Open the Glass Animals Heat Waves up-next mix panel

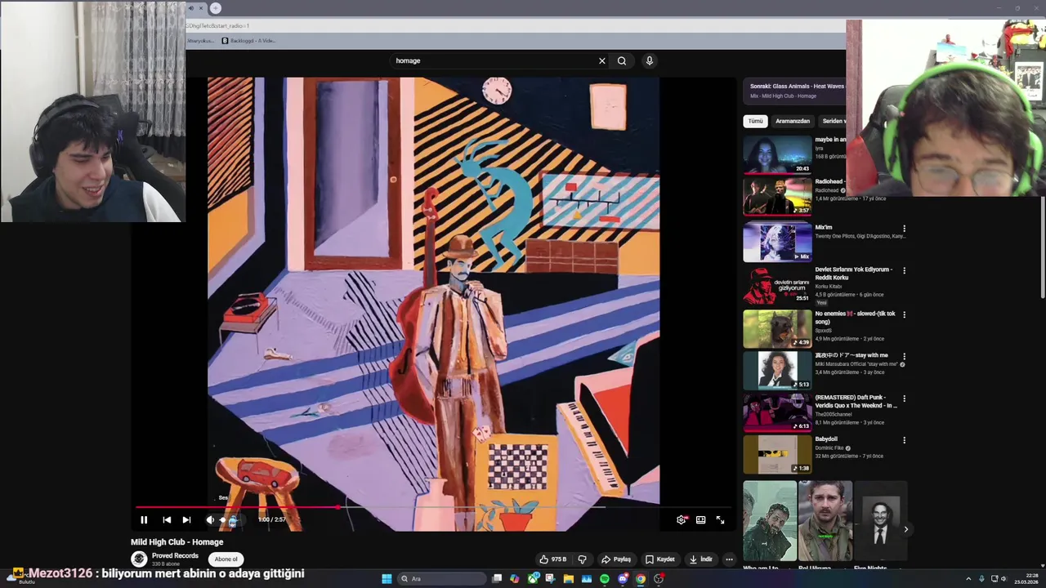click(794, 91)
